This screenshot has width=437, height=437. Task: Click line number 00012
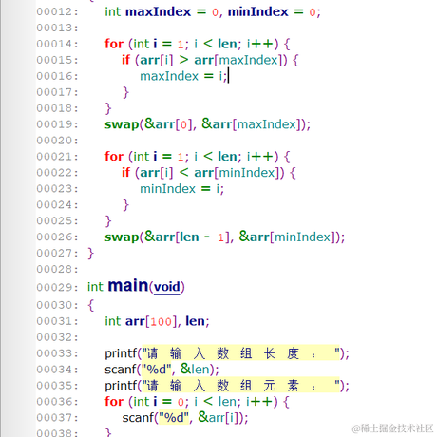[x=57, y=12]
